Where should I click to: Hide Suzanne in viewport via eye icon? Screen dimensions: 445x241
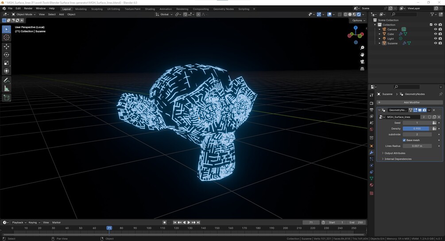point(435,43)
